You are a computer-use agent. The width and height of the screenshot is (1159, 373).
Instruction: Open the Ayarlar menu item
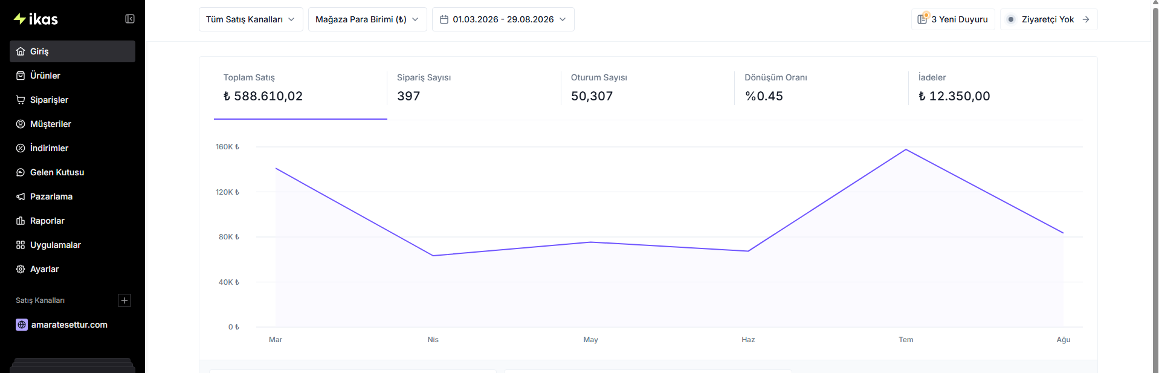tap(73, 269)
